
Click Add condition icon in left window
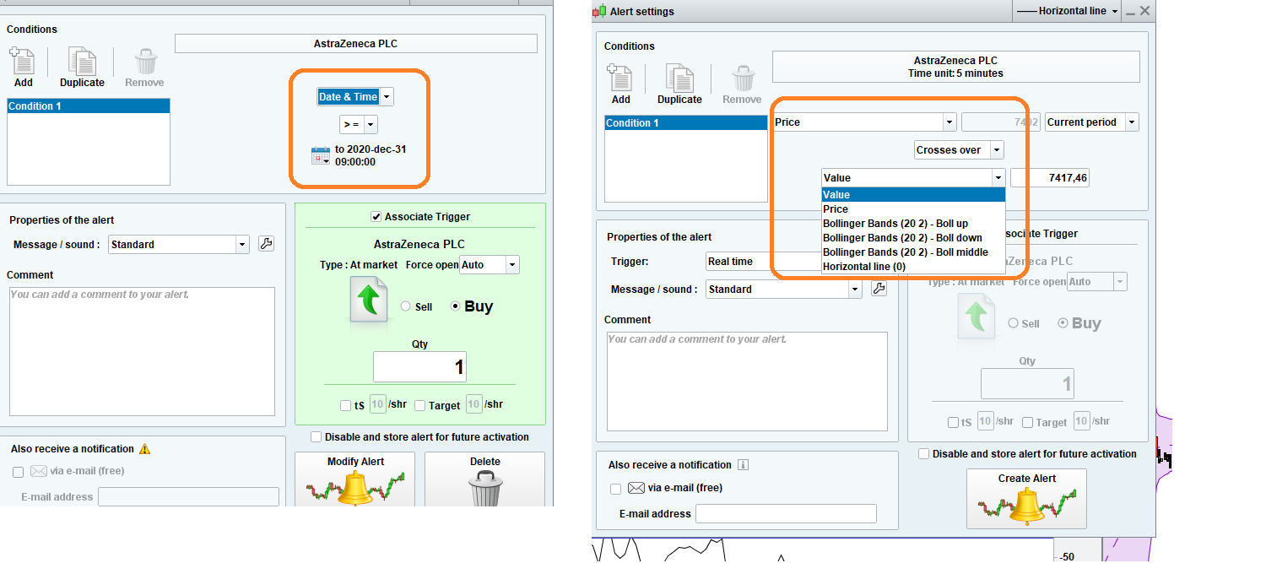coord(23,62)
